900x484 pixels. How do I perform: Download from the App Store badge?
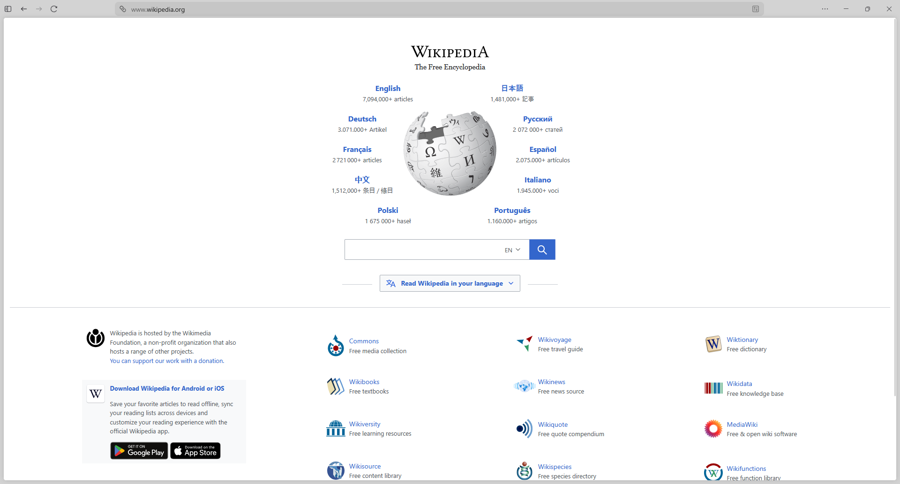coord(195,451)
